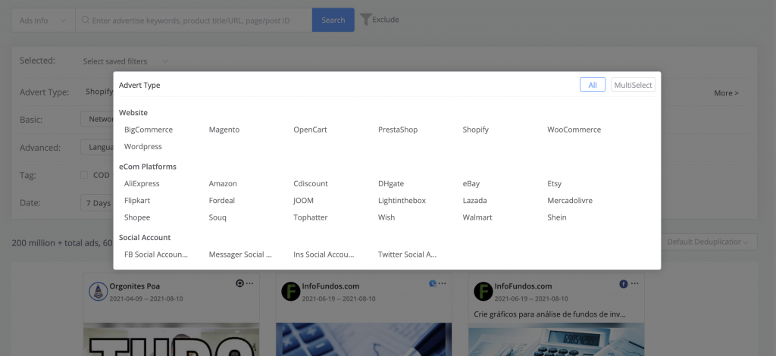Toggle the COD tag checkbox
This screenshot has height=356, width=776.
point(84,175)
